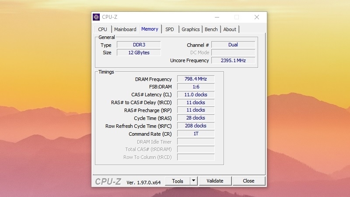This screenshot has width=350, height=197.
Task: Click the Row Refresh Cycle Time (tRFC) label
Action: pyautogui.click(x=139, y=126)
